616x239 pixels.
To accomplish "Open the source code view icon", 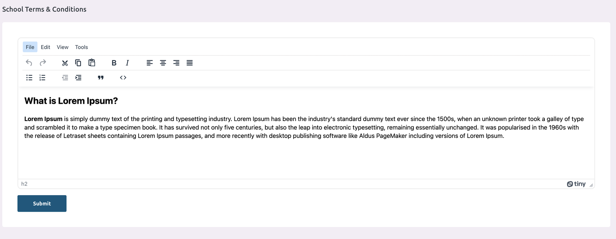I will 123,78.
